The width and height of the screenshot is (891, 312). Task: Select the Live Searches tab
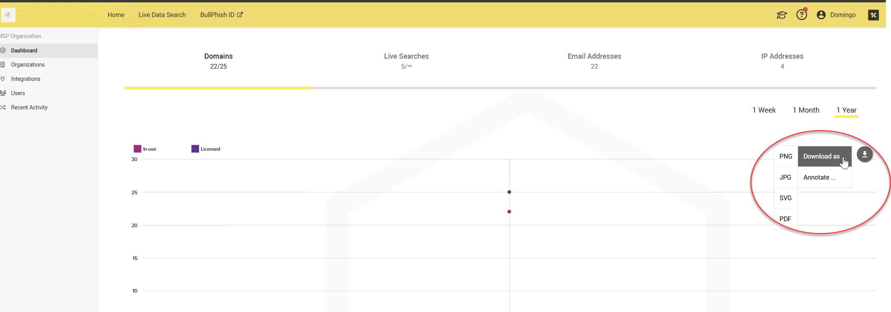tap(406, 61)
